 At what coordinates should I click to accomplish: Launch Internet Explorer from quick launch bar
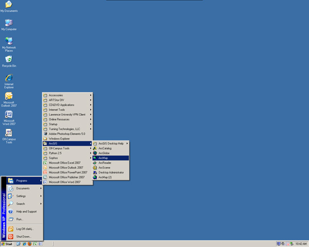coord(24,244)
